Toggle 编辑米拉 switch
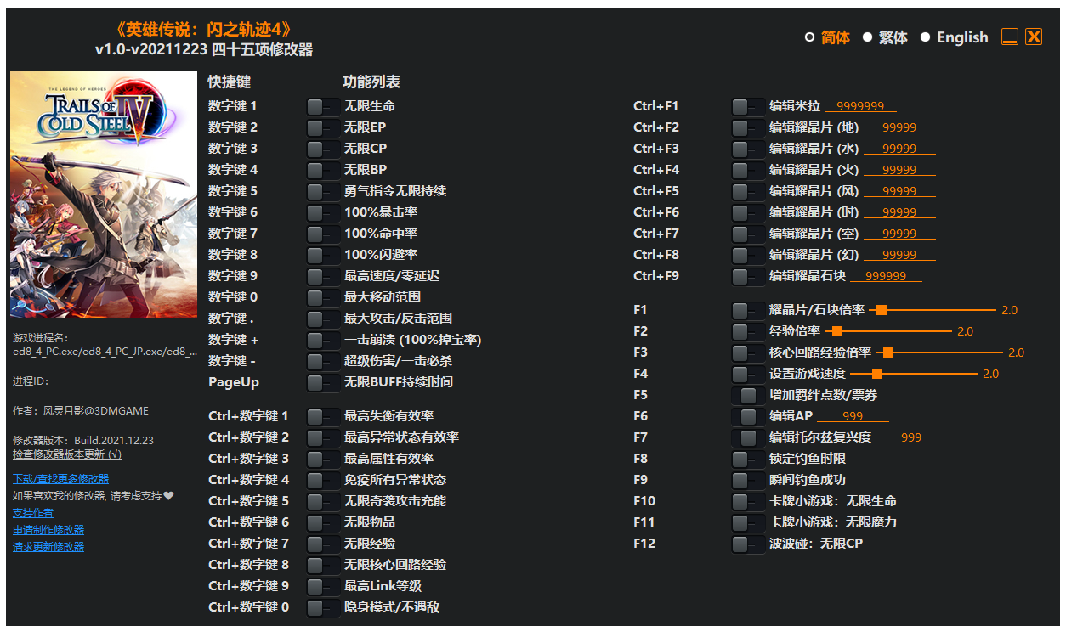1066x626 pixels. (x=748, y=106)
